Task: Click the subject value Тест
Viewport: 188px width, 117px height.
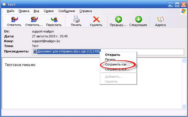Action: [35, 46]
